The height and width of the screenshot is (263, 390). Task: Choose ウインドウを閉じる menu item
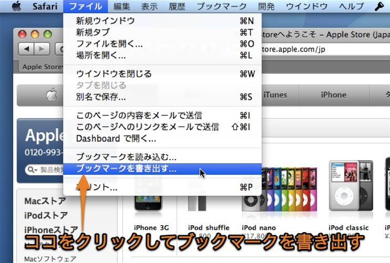(x=162, y=74)
